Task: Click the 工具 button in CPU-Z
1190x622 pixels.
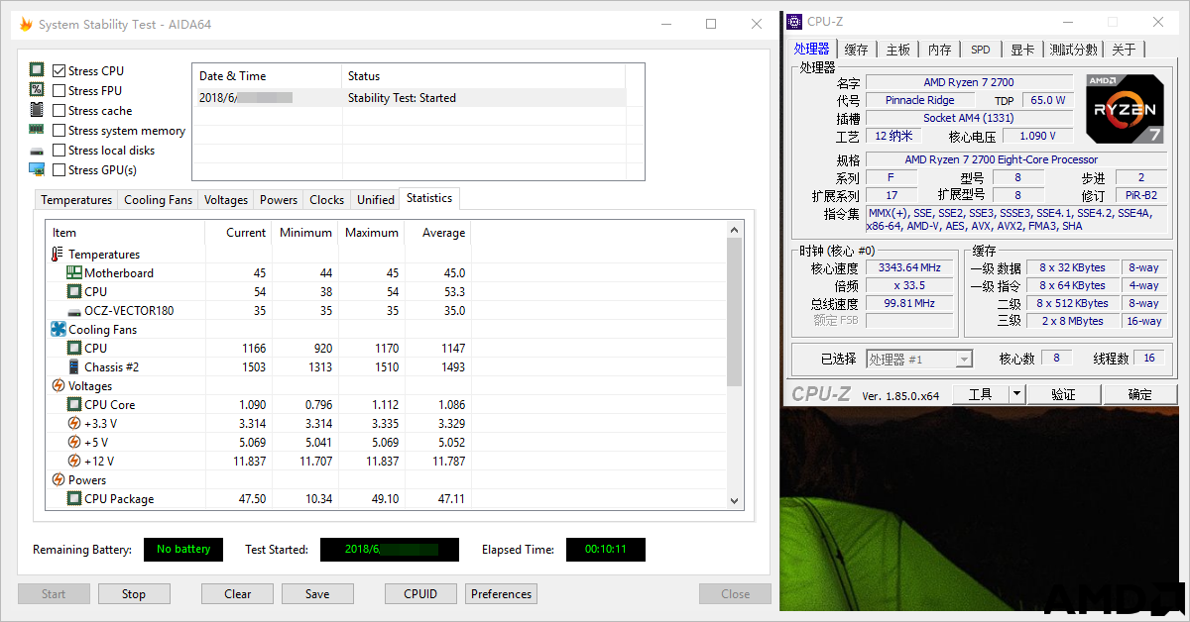Action: 981,394
